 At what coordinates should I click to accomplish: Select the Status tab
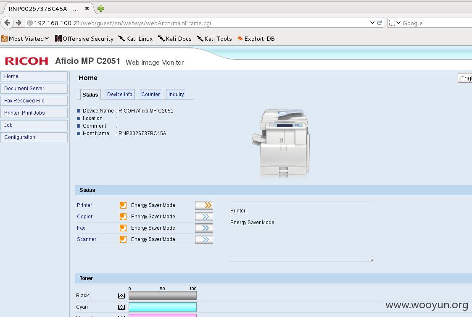[90, 94]
